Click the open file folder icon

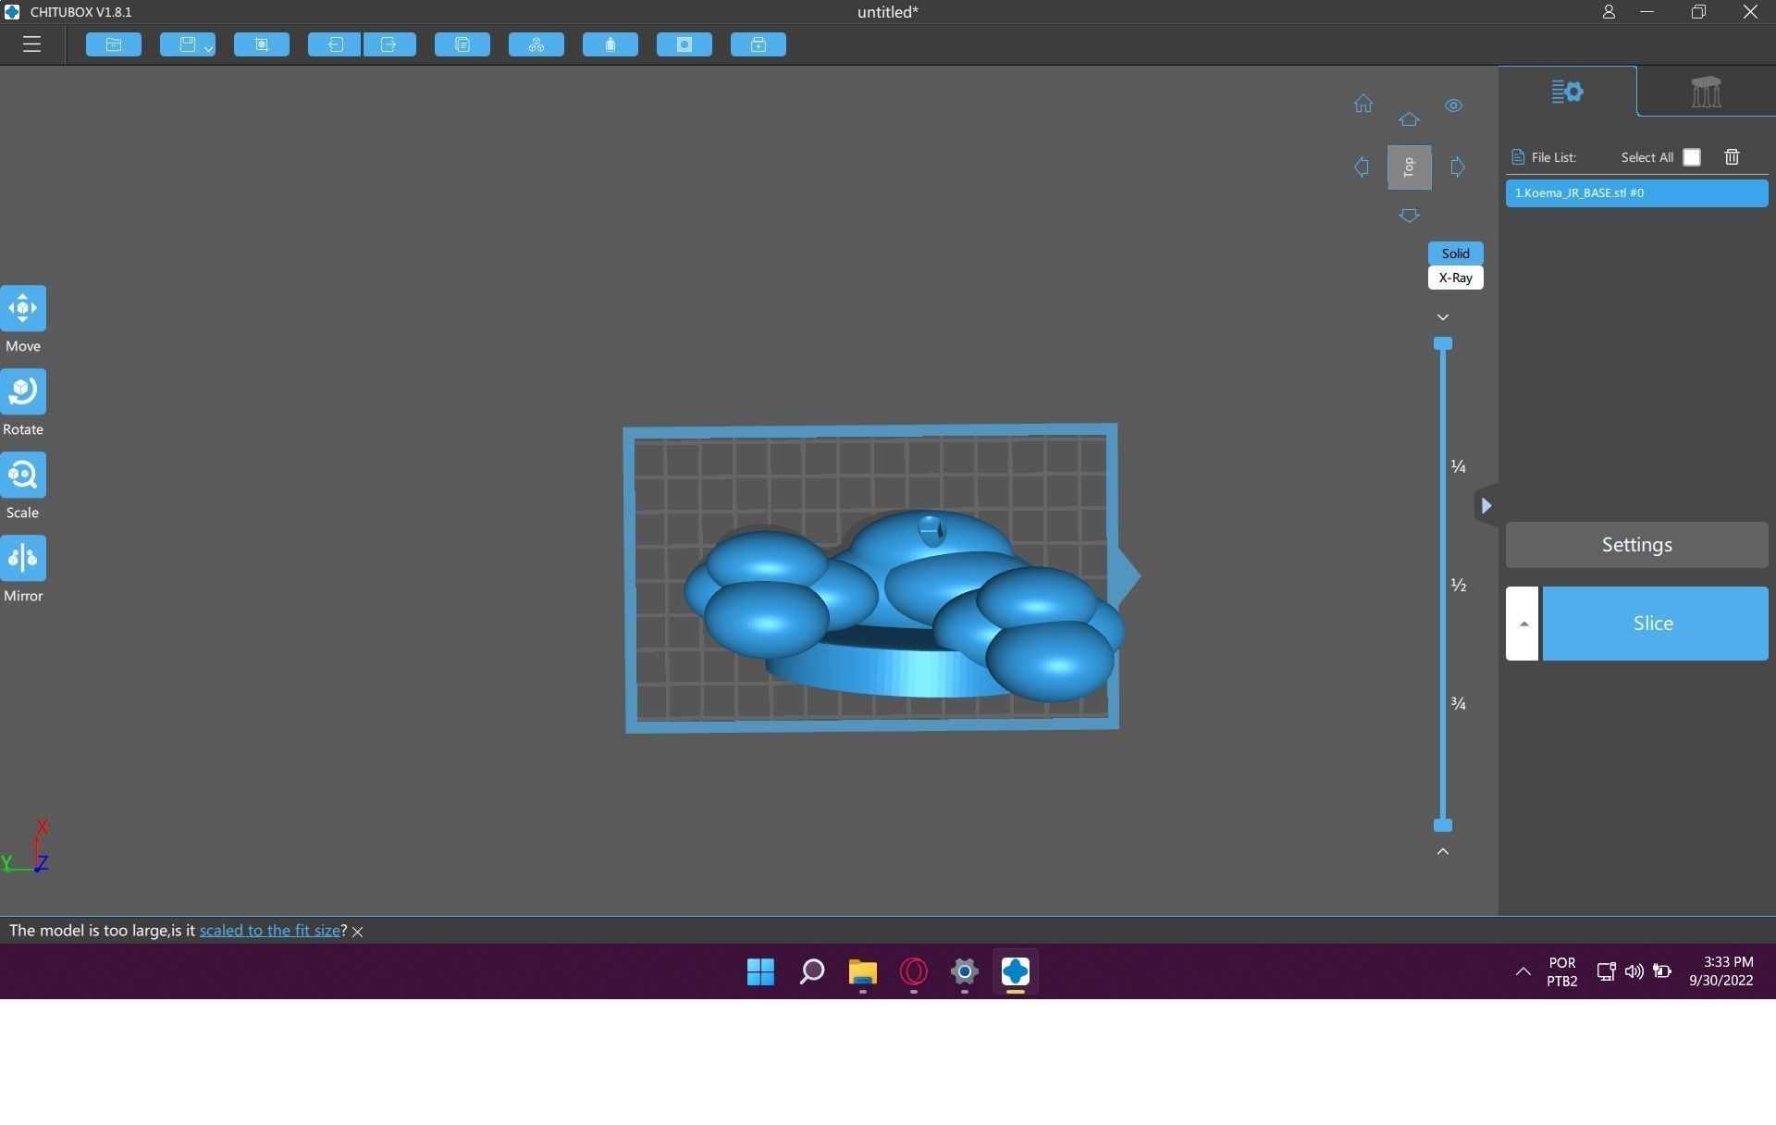(x=114, y=44)
